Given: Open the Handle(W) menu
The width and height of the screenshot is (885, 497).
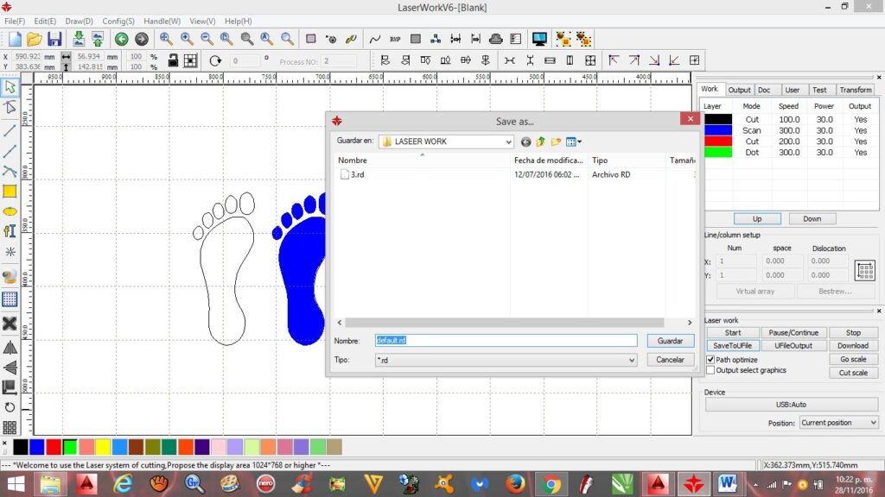Looking at the screenshot, I should pos(162,21).
